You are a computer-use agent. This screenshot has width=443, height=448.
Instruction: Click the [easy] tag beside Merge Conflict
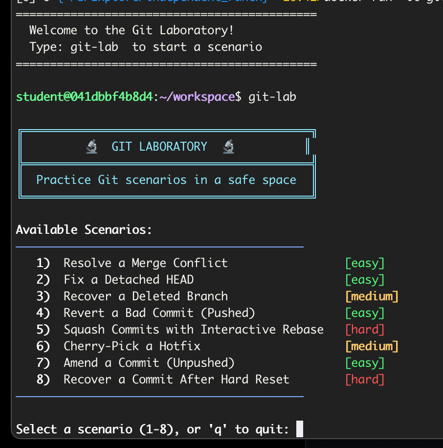[x=365, y=263]
